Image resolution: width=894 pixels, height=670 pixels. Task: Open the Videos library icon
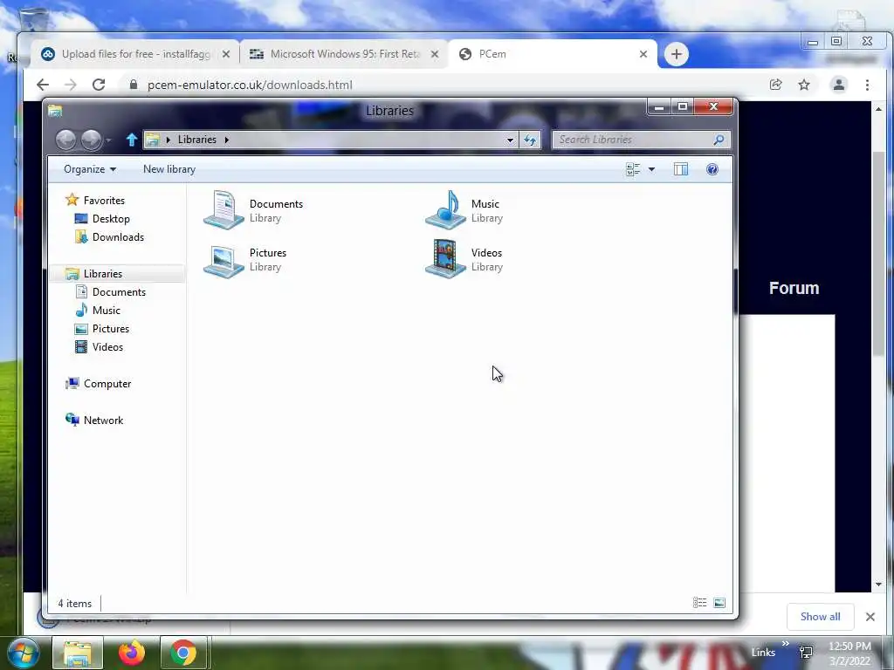pos(445,258)
